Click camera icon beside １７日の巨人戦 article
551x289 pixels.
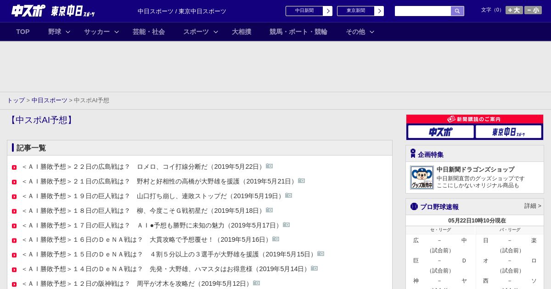(287, 225)
